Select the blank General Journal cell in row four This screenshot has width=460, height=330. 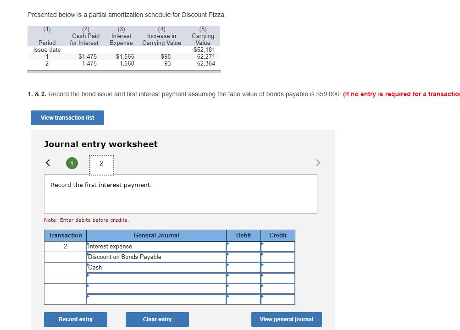click(156, 278)
